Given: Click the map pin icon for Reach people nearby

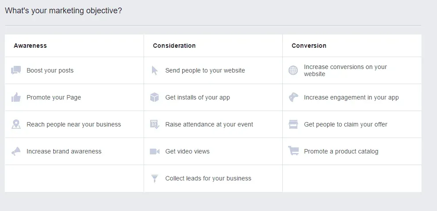Looking at the screenshot, I should click(16, 124).
